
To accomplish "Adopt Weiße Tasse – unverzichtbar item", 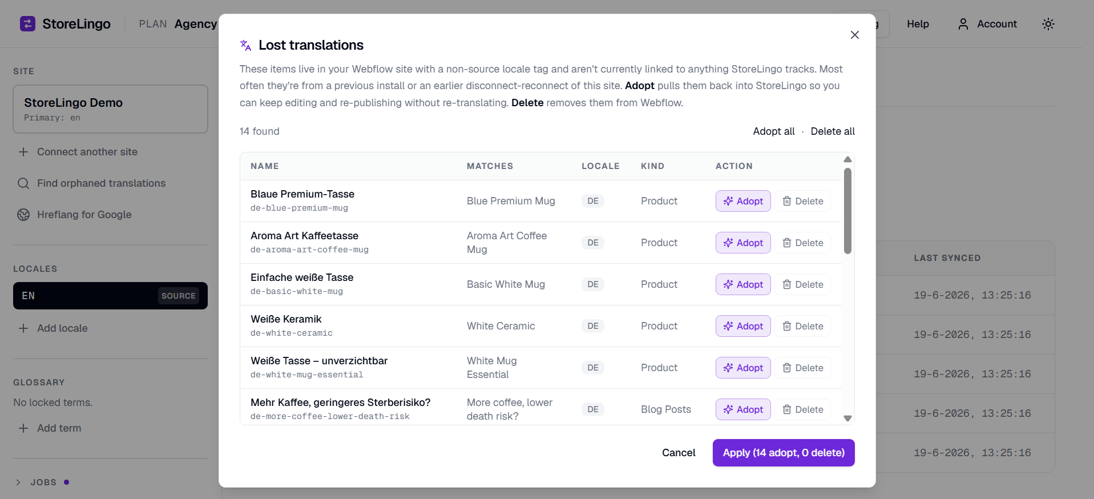I will click(x=743, y=368).
